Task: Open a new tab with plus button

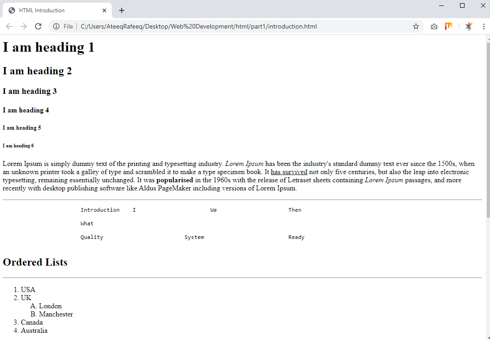Action: pos(121,10)
